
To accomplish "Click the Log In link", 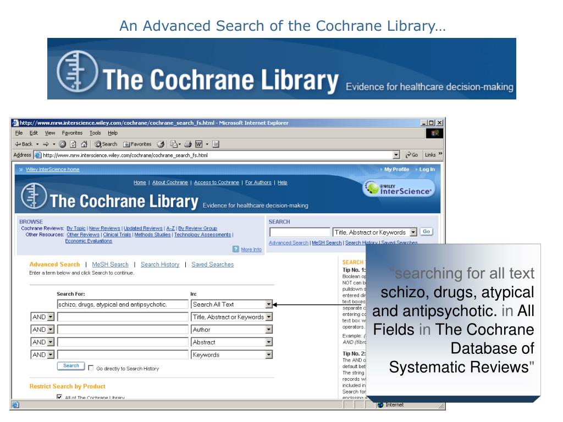I will [427, 169].
